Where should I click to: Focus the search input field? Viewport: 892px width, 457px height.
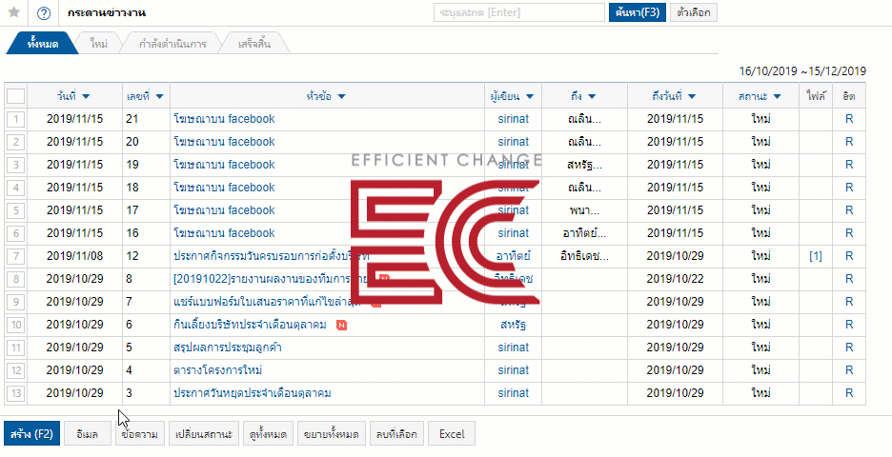click(518, 12)
